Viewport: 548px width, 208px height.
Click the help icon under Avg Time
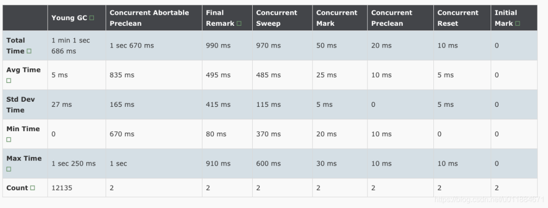pyautogui.click(x=9, y=80)
